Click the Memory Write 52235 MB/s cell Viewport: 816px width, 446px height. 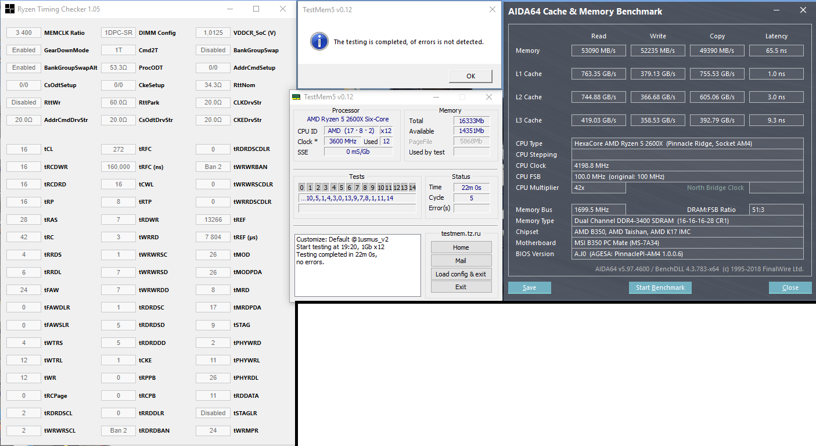coord(658,51)
